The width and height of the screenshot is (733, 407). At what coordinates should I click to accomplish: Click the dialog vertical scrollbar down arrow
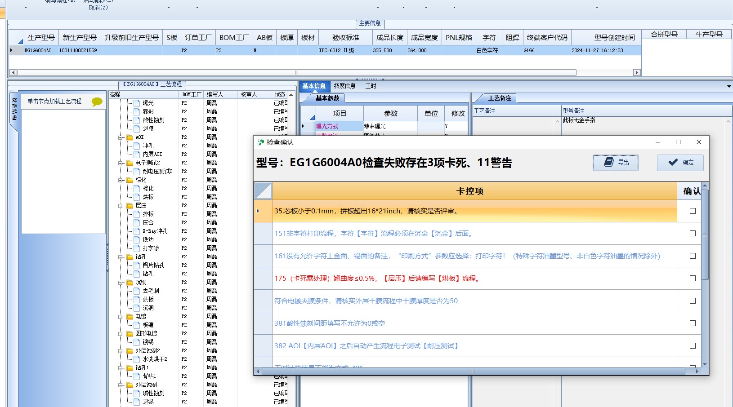(x=705, y=364)
